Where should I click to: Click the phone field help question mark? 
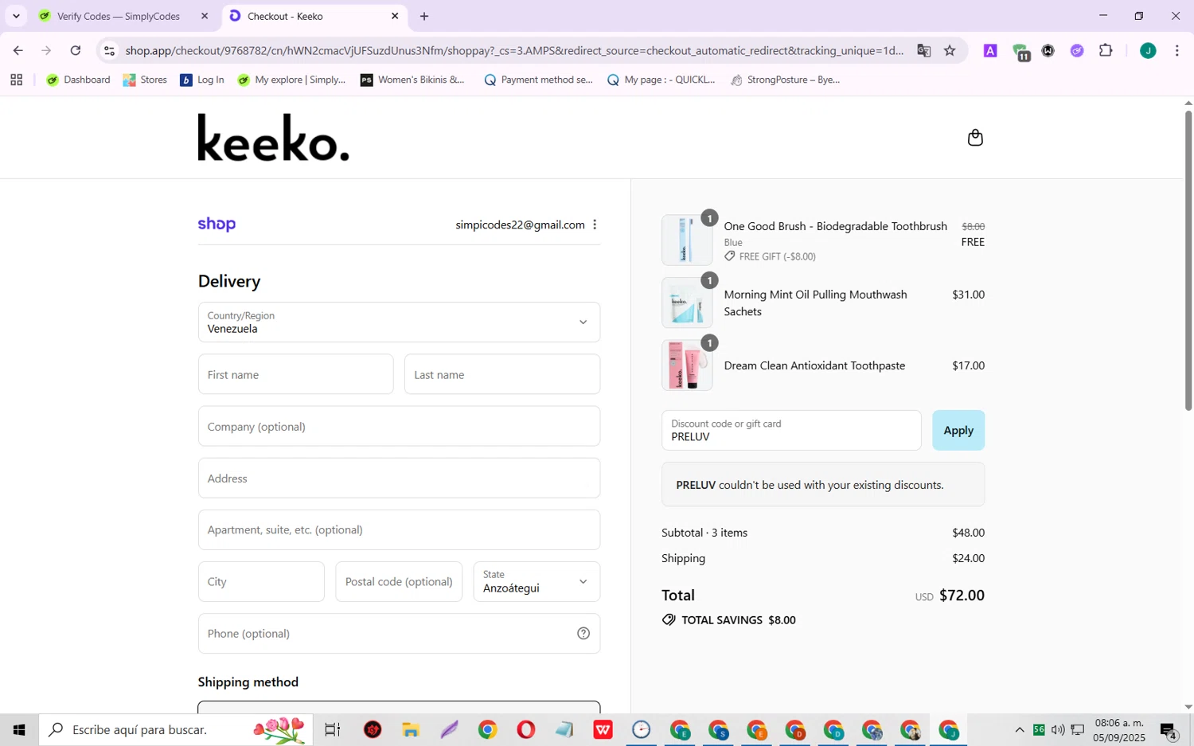[x=583, y=634]
